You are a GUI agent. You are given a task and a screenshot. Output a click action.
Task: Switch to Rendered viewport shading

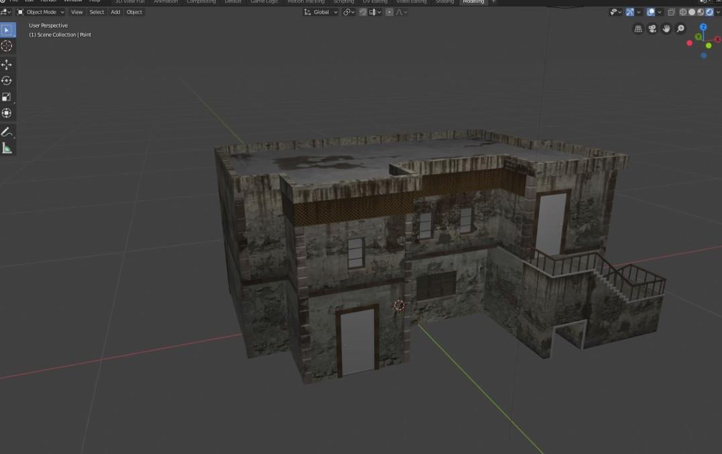(709, 13)
